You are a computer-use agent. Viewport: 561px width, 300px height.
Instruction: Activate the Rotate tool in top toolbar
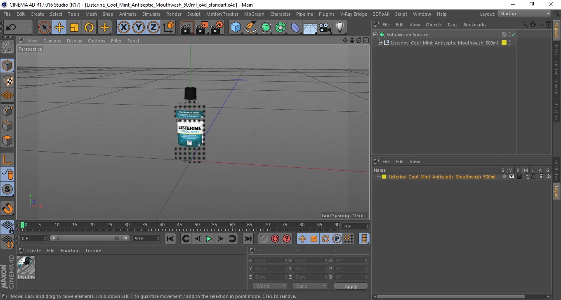click(89, 28)
